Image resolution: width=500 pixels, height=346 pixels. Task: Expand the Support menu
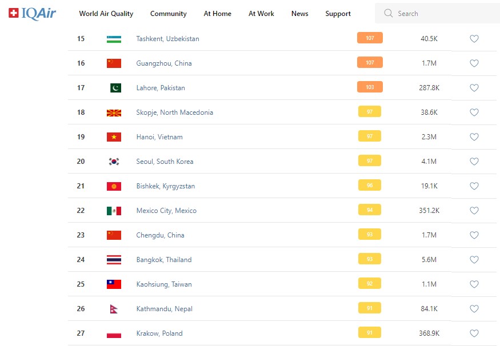[338, 14]
